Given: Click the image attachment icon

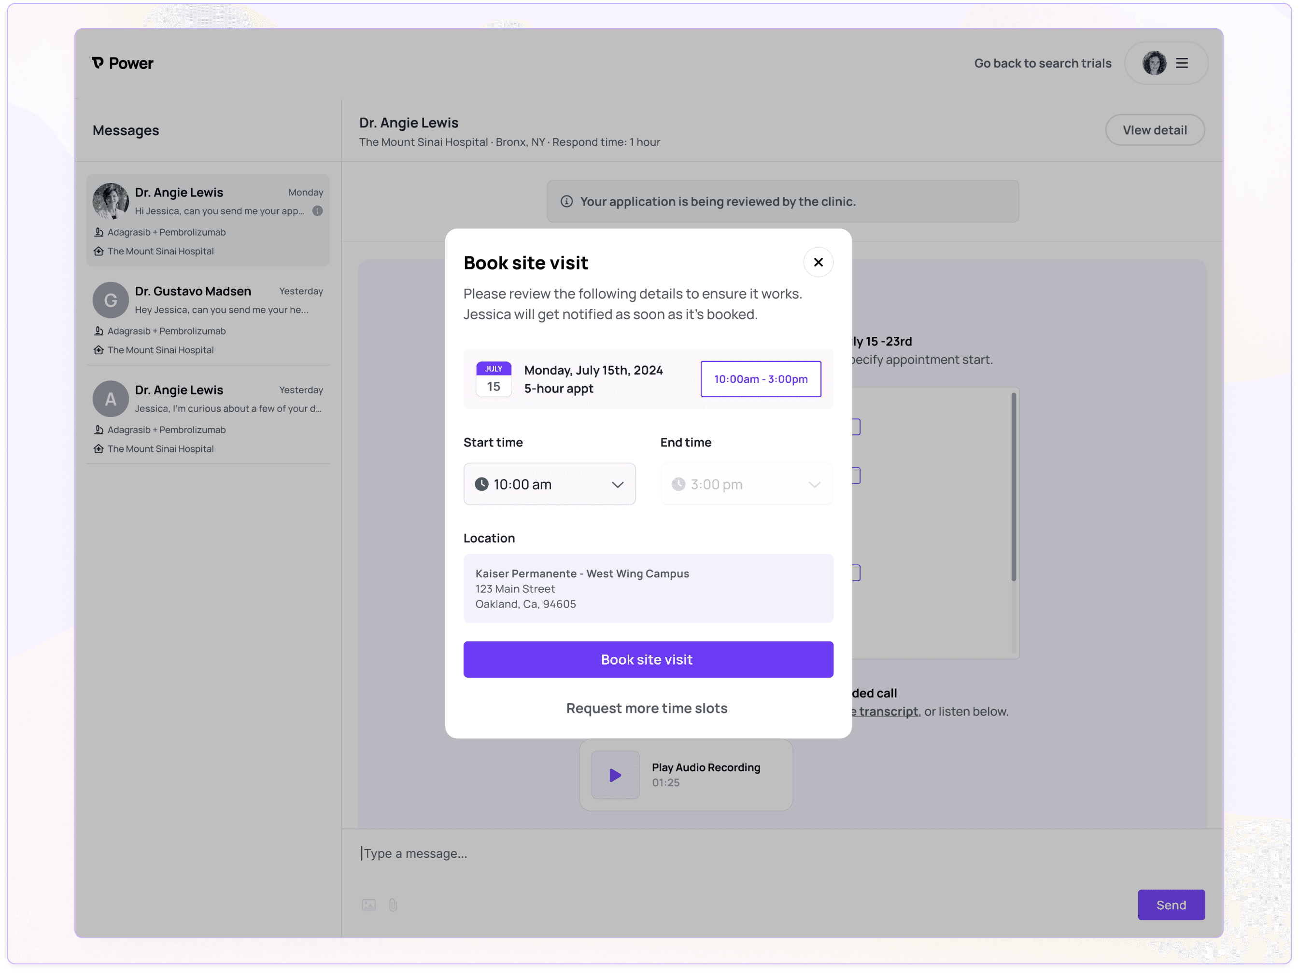Looking at the screenshot, I should coord(368,905).
